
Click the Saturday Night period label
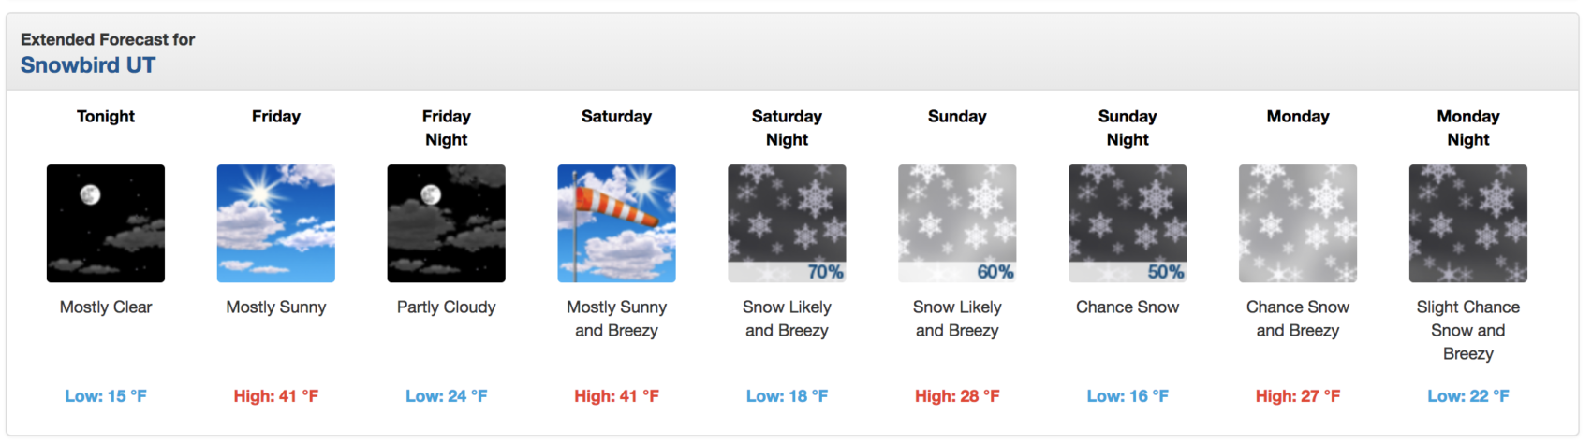tap(788, 128)
